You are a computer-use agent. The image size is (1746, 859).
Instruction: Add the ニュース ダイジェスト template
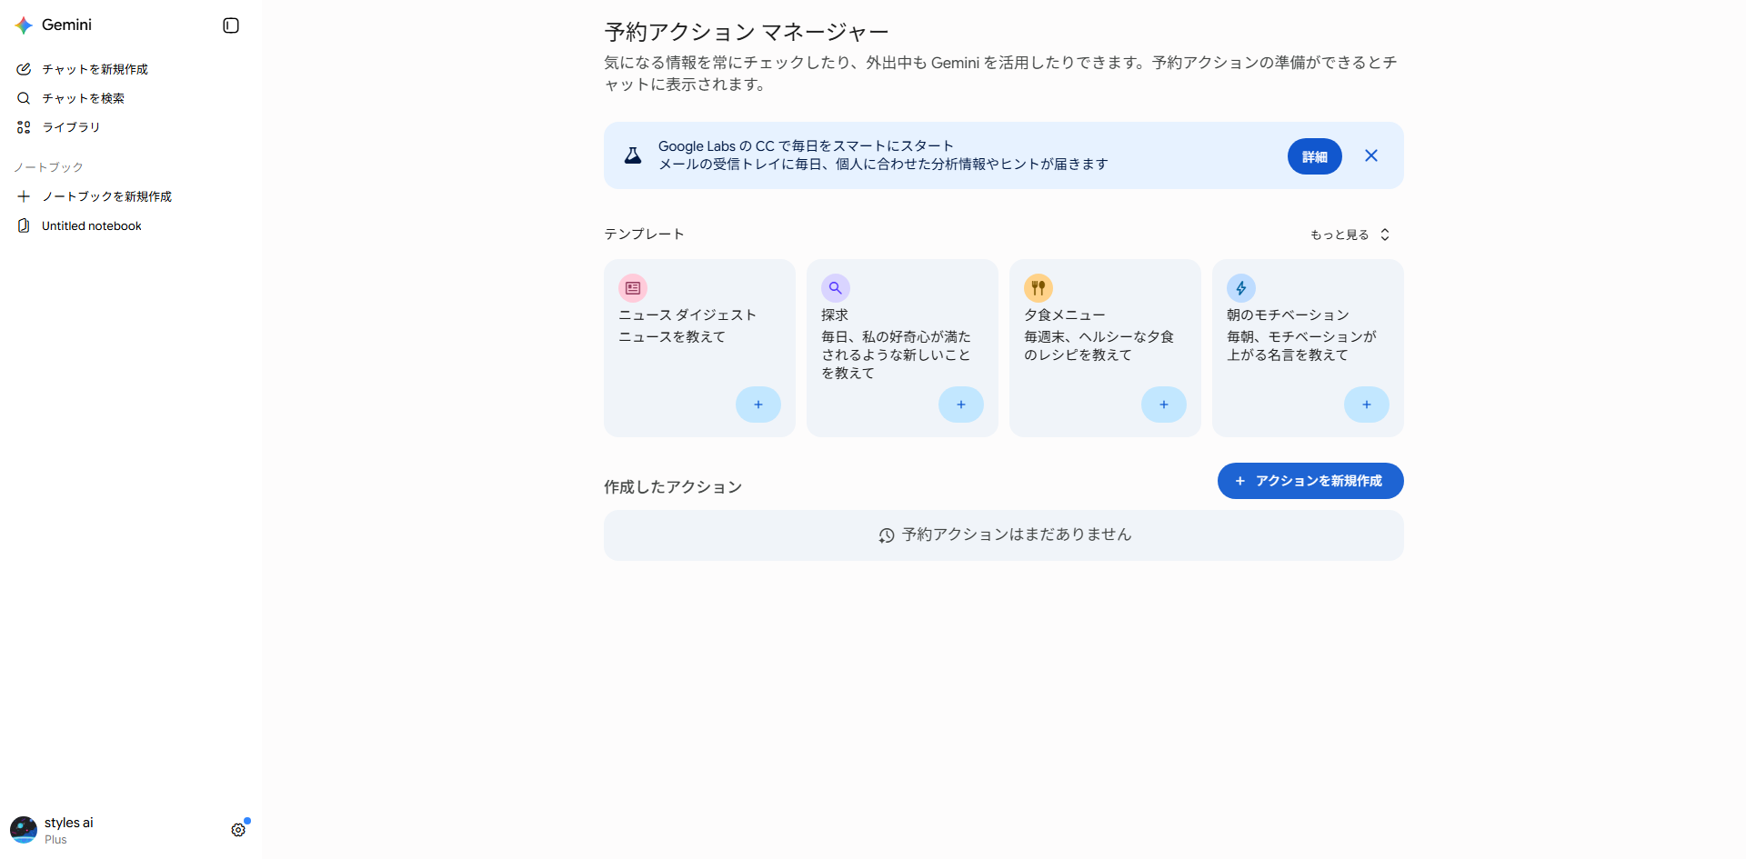pos(758,405)
